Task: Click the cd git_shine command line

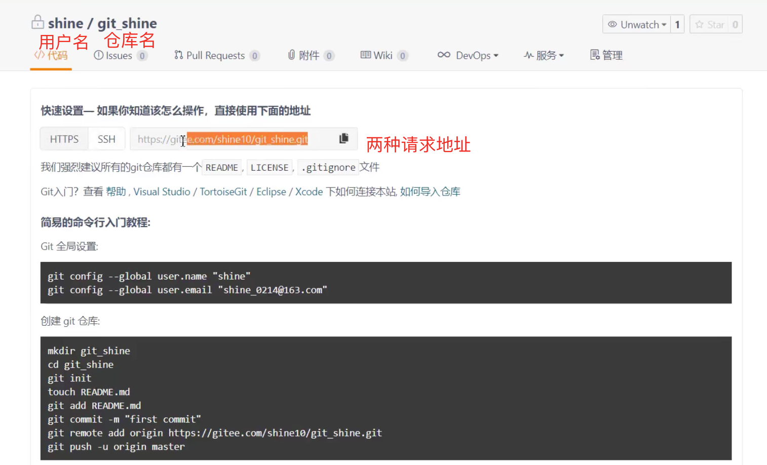Action: click(x=81, y=364)
